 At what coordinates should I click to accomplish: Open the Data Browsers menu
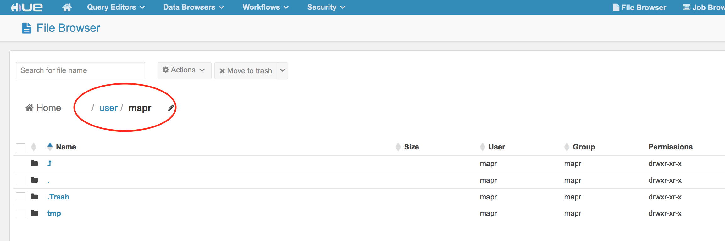coord(193,7)
